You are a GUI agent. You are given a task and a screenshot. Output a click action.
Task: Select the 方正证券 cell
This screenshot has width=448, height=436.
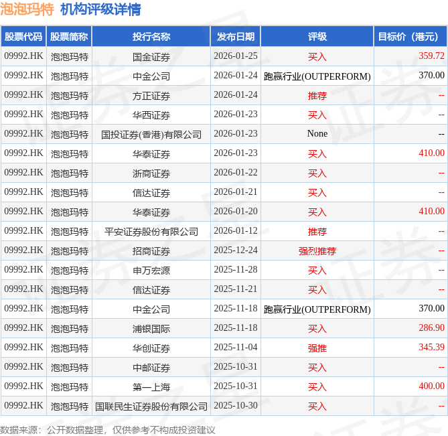coord(151,95)
